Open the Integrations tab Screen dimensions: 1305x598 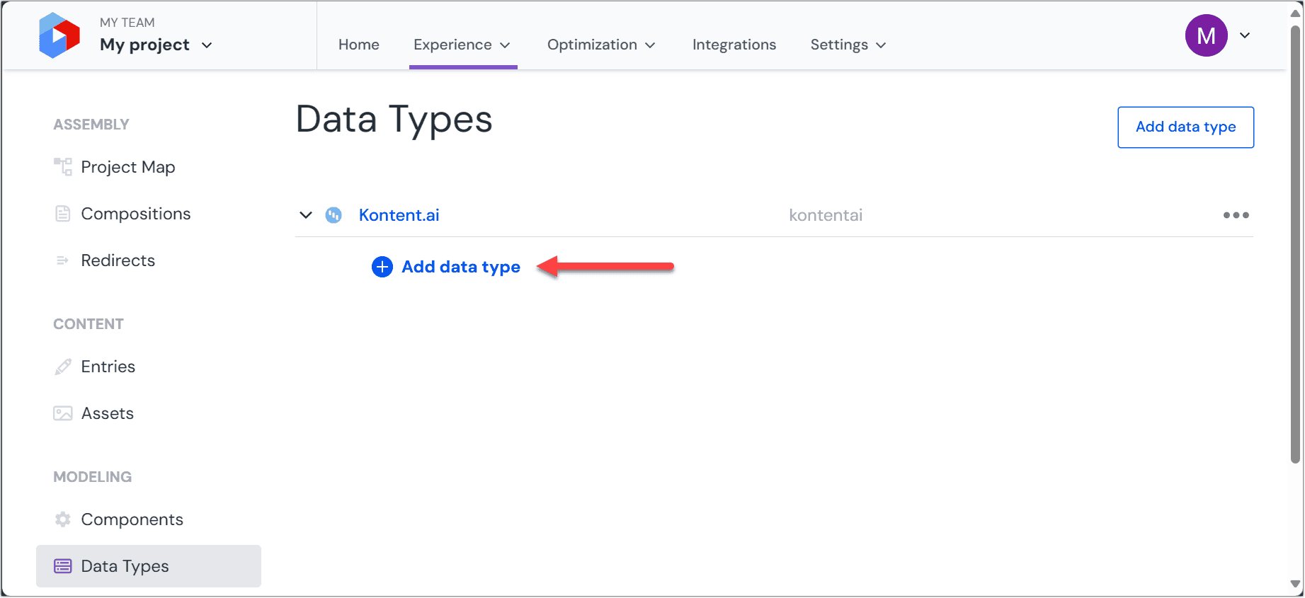click(734, 45)
